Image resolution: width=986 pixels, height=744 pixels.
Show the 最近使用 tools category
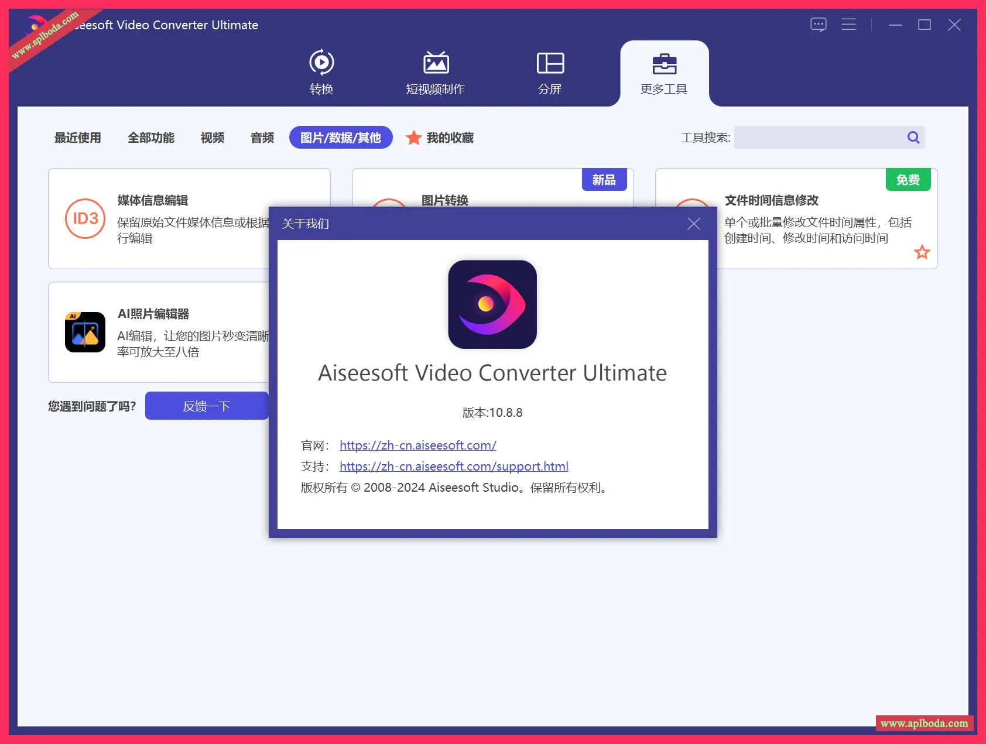[x=78, y=138]
